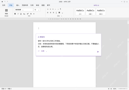Maximize the WPS window
Screen dimensions: 129x90
pyautogui.click(x=124, y=2)
